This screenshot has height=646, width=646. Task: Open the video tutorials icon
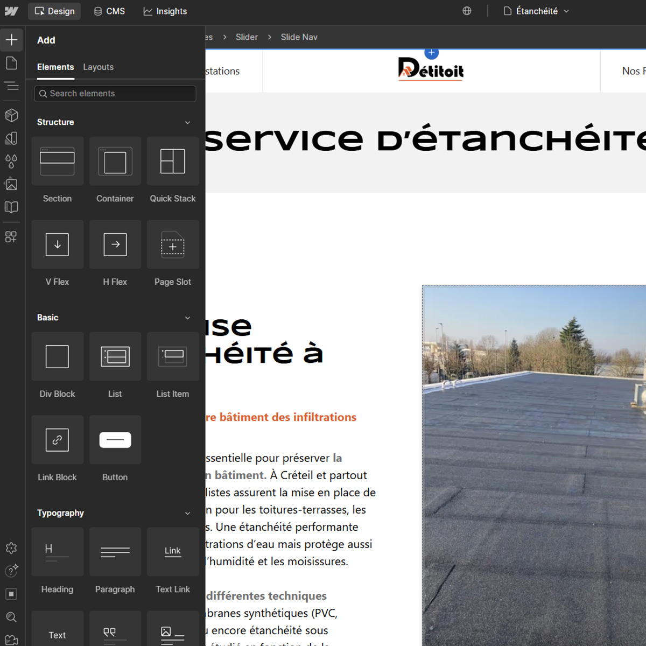click(x=11, y=640)
